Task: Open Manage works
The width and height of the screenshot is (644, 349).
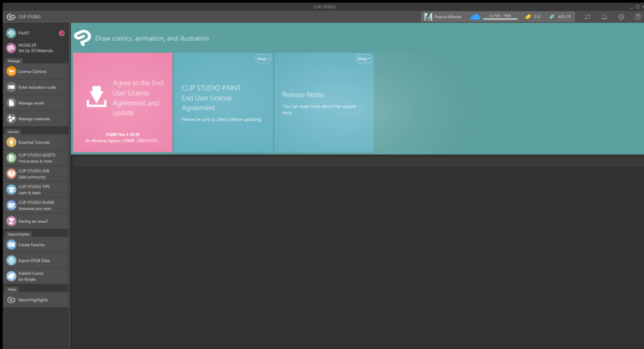Action: point(36,103)
